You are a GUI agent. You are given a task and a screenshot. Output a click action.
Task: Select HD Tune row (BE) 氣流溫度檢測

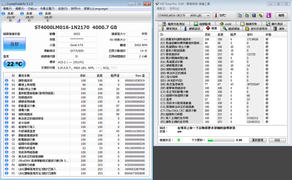222,84
